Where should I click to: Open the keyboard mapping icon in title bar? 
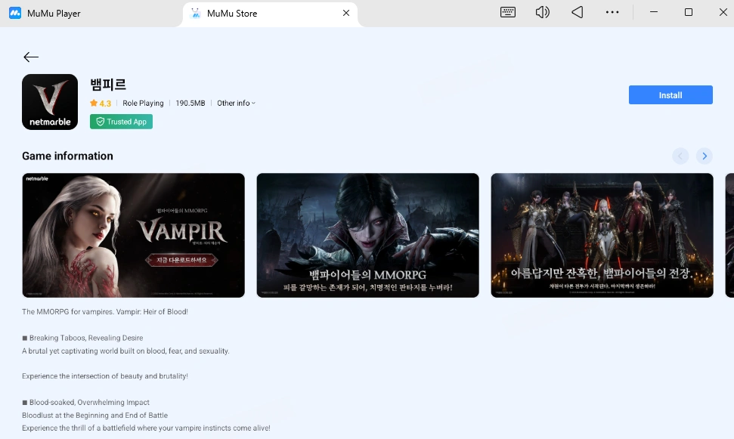click(x=508, y=13)
